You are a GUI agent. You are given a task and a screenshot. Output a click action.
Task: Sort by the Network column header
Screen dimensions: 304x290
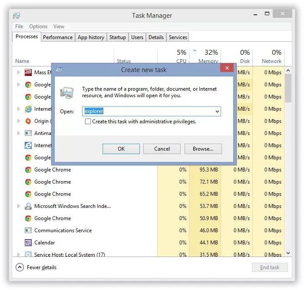click(x=271, y=61)
